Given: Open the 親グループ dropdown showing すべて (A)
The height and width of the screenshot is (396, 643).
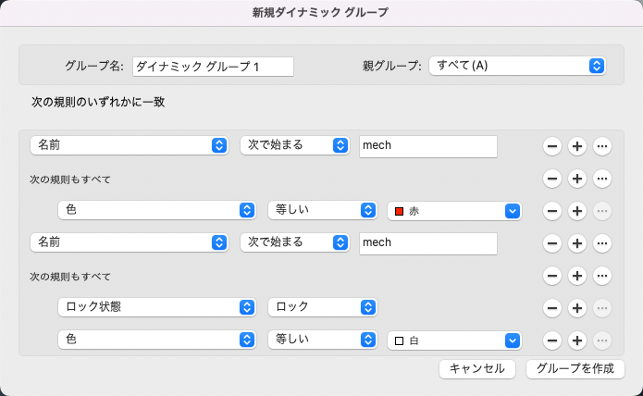Looking at the screenshot, I should 517,66.
